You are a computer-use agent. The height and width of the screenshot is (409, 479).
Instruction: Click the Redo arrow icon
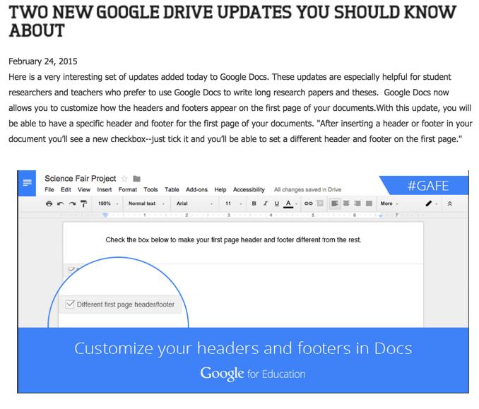click(x=72, y=203)
